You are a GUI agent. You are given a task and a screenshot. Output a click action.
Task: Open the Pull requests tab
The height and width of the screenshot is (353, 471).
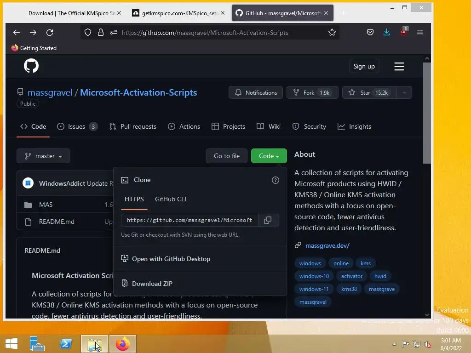pyautogui.click(x=133, y=126)
